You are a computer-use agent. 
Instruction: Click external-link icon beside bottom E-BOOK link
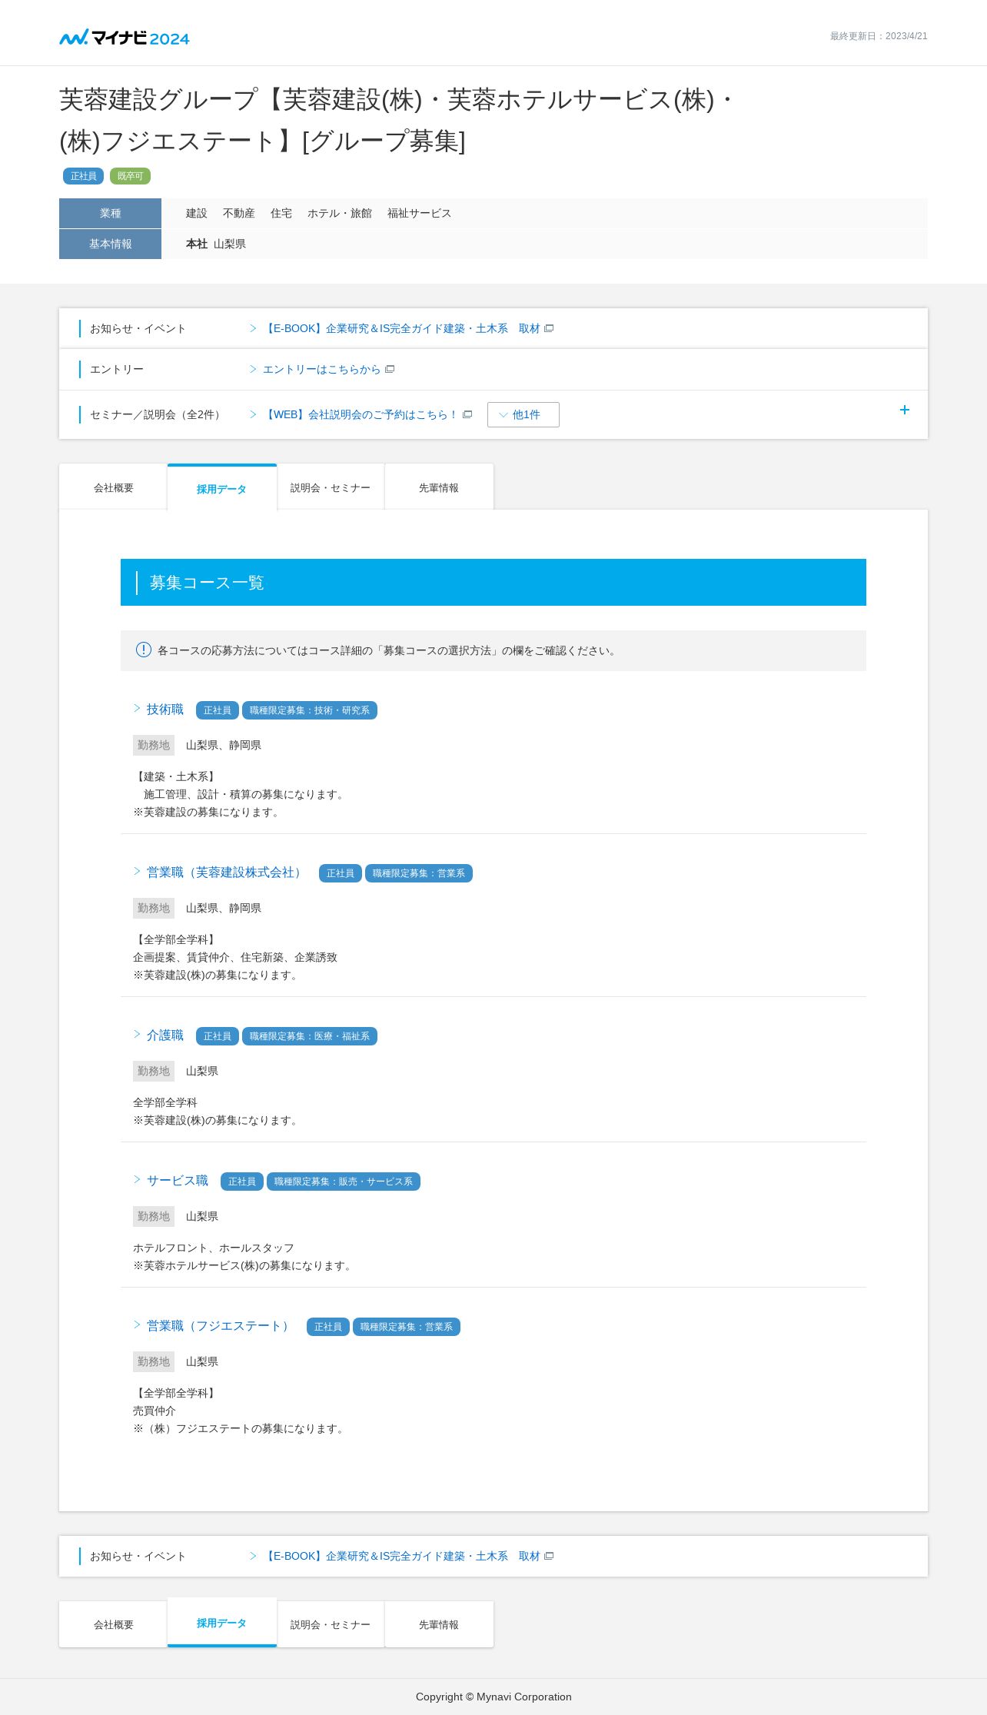pyautogui.click(x=549, y=1556)
